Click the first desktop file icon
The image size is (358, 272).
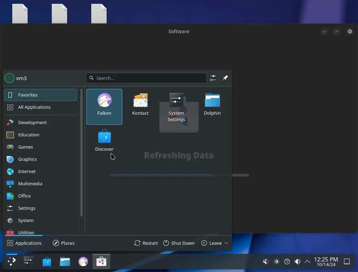(x=20, y=14)
